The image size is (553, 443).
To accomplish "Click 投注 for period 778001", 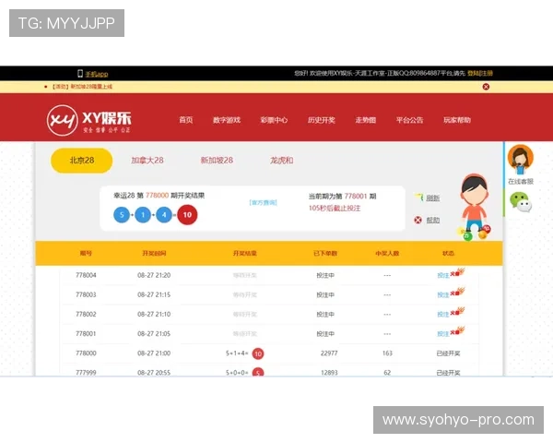I will [443, 333].
